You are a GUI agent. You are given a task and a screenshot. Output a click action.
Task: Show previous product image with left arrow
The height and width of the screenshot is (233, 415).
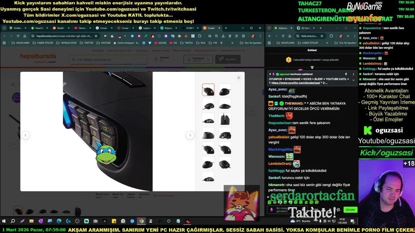coord(26,135)
